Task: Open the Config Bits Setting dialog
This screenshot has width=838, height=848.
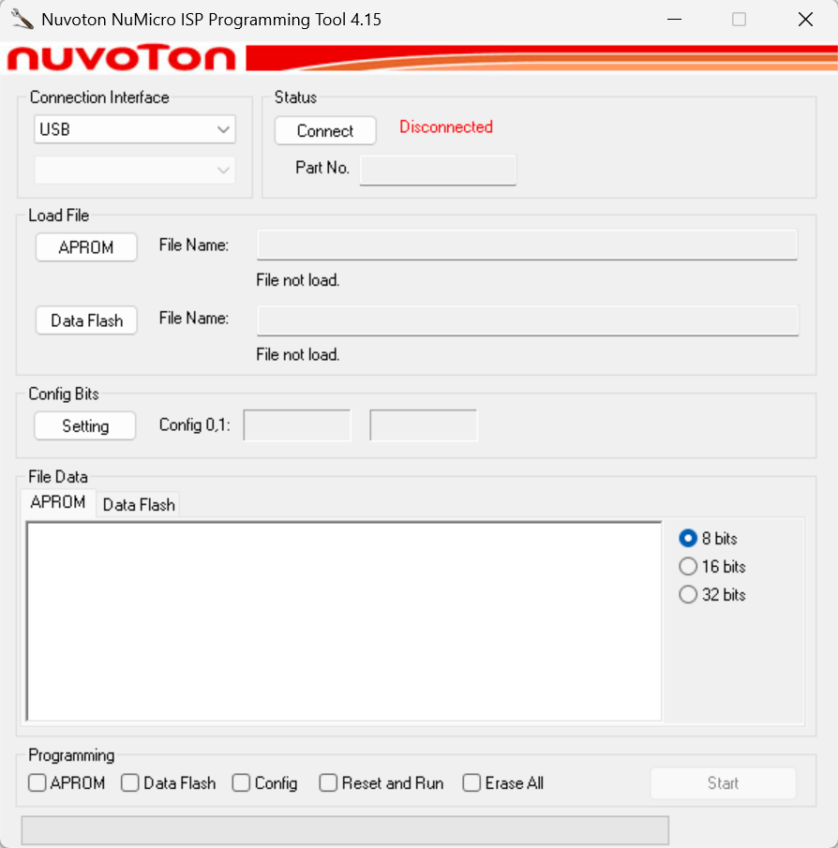Action: pyautogui.click(x=84, y=425)
